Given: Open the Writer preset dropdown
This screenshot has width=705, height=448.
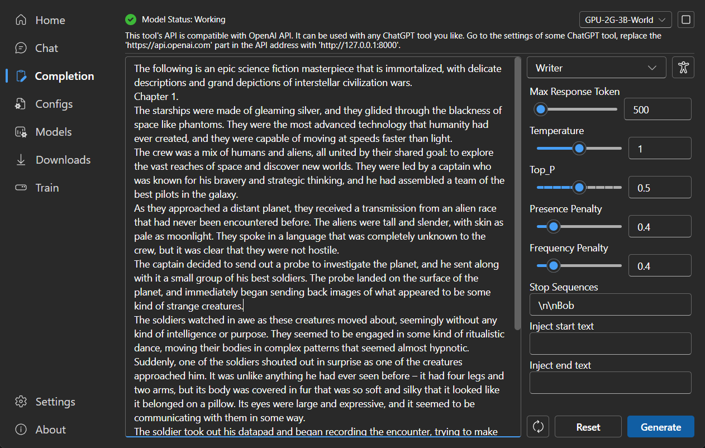Looking at the screenshot, I should 596,68.
